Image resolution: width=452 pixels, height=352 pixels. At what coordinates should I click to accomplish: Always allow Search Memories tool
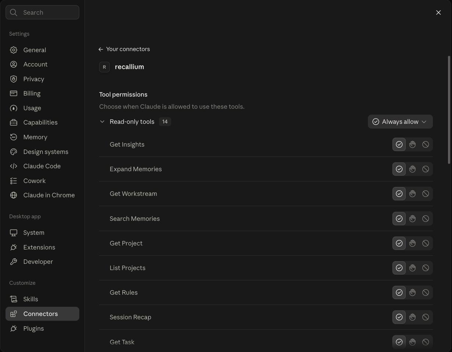(399, 219)
